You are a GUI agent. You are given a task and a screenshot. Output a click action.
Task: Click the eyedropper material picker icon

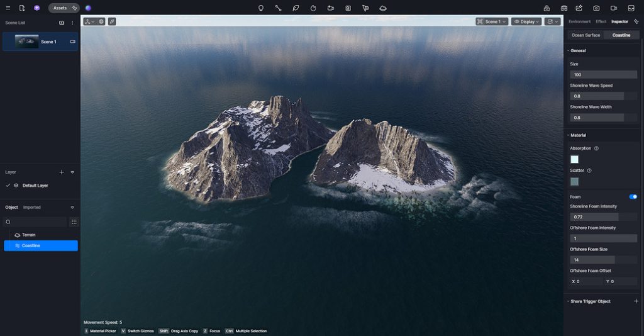112,21
